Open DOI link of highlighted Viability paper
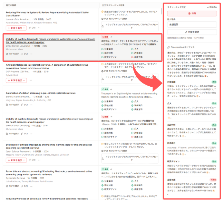The width and height of the screenshot is (224, 203). pyautogui.click(x=24, y=54)
